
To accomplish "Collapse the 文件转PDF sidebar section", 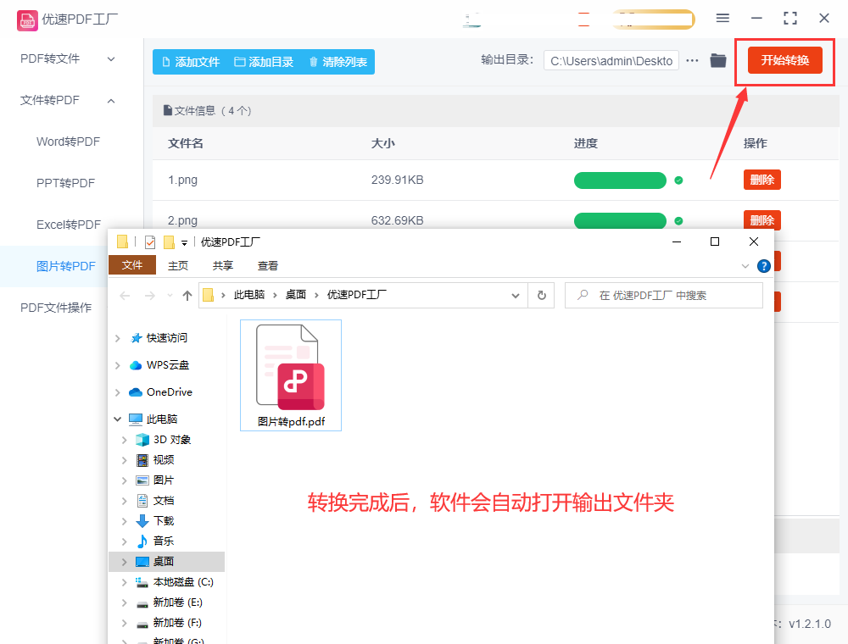I will [111, 101].
